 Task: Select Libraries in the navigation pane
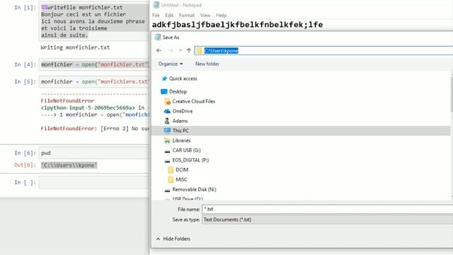[181, 140]
